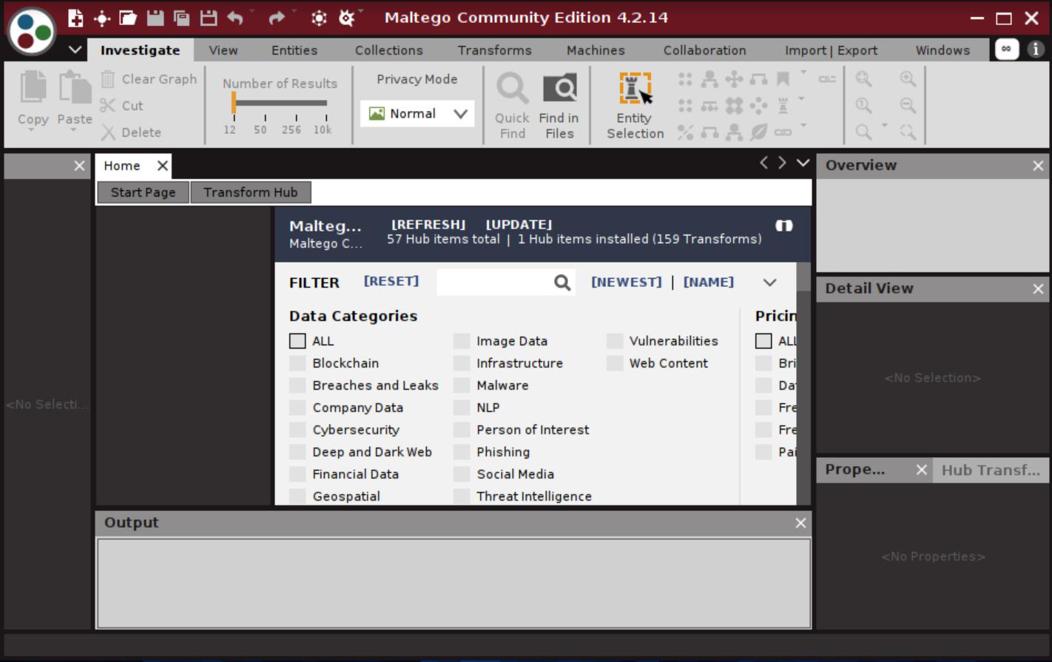Toggle the Cybersecurity checkbox

point(297,430)
